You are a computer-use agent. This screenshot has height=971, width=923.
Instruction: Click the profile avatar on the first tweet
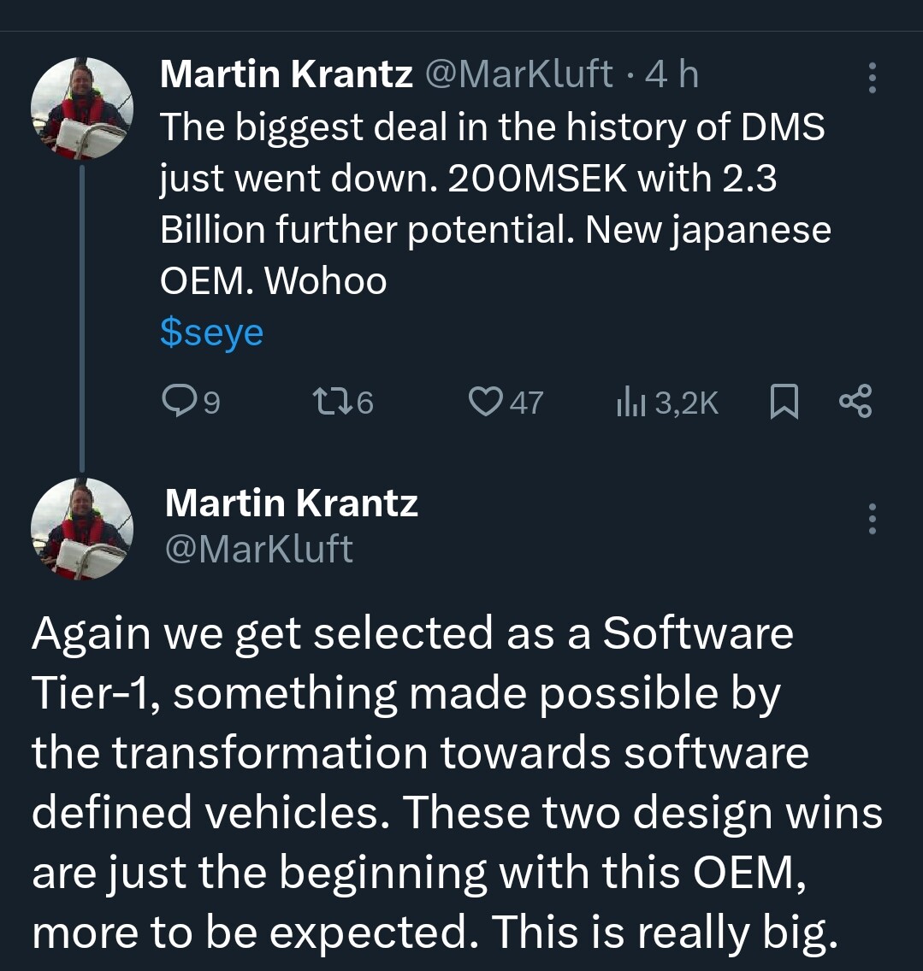pyautogui.click(x=82, y=109)
